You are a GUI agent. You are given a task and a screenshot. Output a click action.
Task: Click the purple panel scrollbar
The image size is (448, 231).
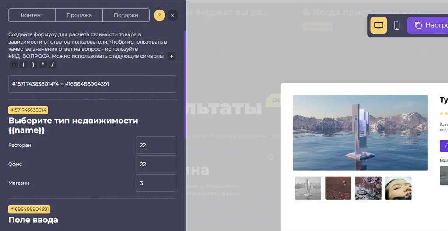(x=185, y=85)
